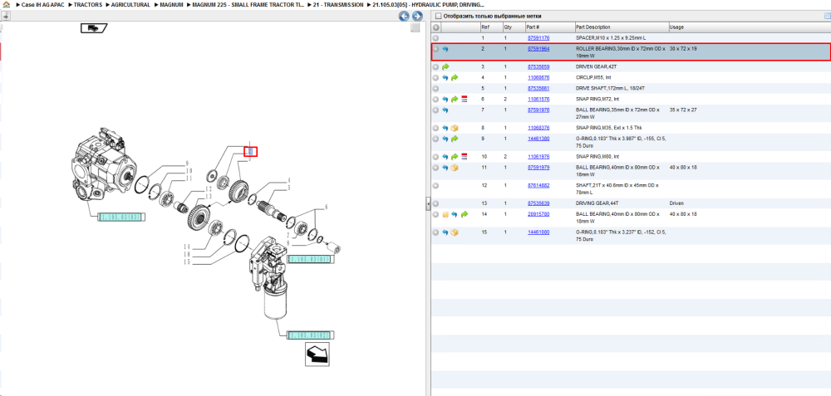Select the row circle for Ref 12 shaft
Image resolution: width=831 pixels, height=396 pixels.
[x=435, y=186]
